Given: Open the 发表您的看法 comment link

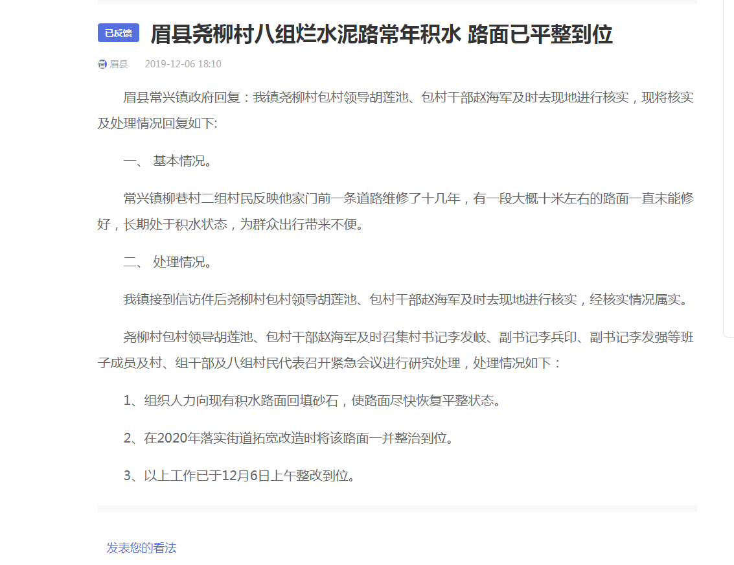Looking at the screenshot, I should coord(141,548).
